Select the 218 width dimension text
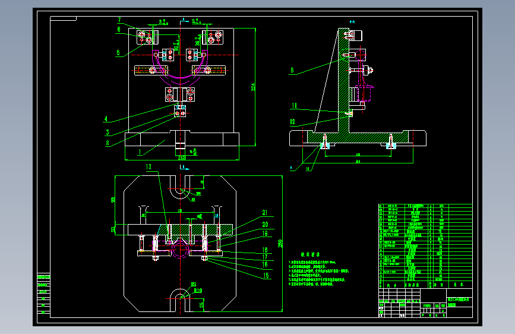This screenshot has height=334, width=515. 182,158
